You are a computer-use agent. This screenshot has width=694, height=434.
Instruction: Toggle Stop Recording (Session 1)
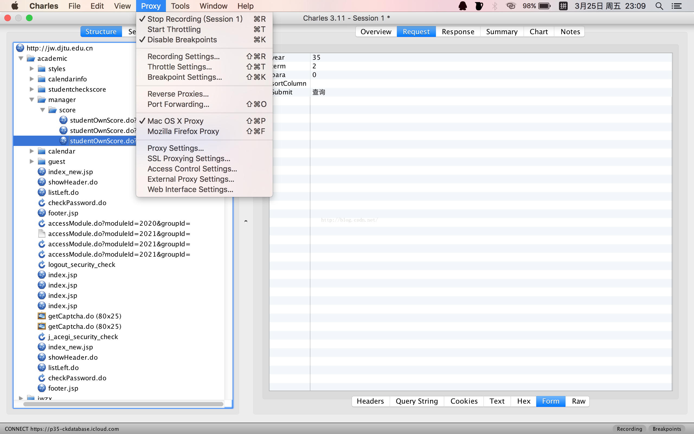click(x=204, y=19)
